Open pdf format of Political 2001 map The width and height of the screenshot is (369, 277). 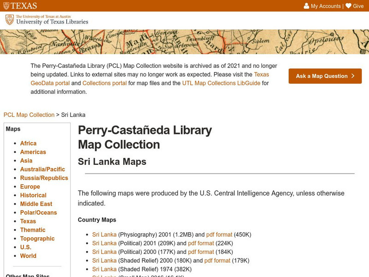click(201, 243)
